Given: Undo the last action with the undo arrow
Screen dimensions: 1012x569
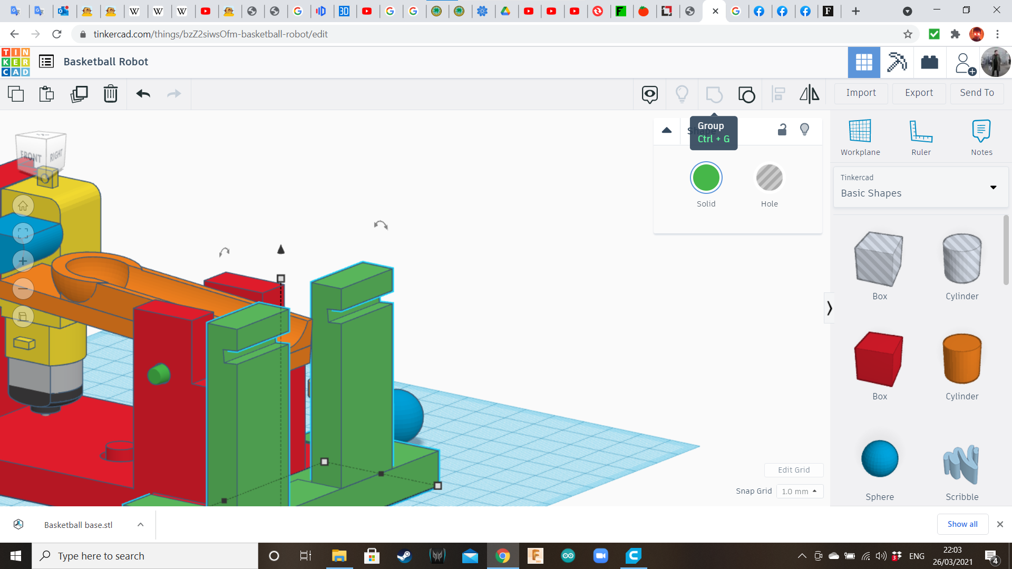Looking at the screenshot, I should (x=142, y=94).
